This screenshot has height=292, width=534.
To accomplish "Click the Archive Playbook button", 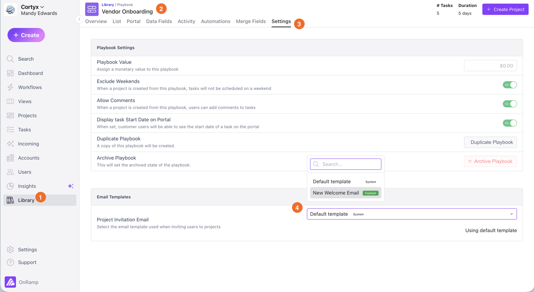I will coord(490,161).
